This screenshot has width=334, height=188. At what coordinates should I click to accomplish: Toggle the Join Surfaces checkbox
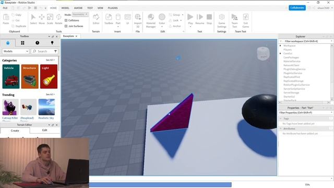point(66,26)
